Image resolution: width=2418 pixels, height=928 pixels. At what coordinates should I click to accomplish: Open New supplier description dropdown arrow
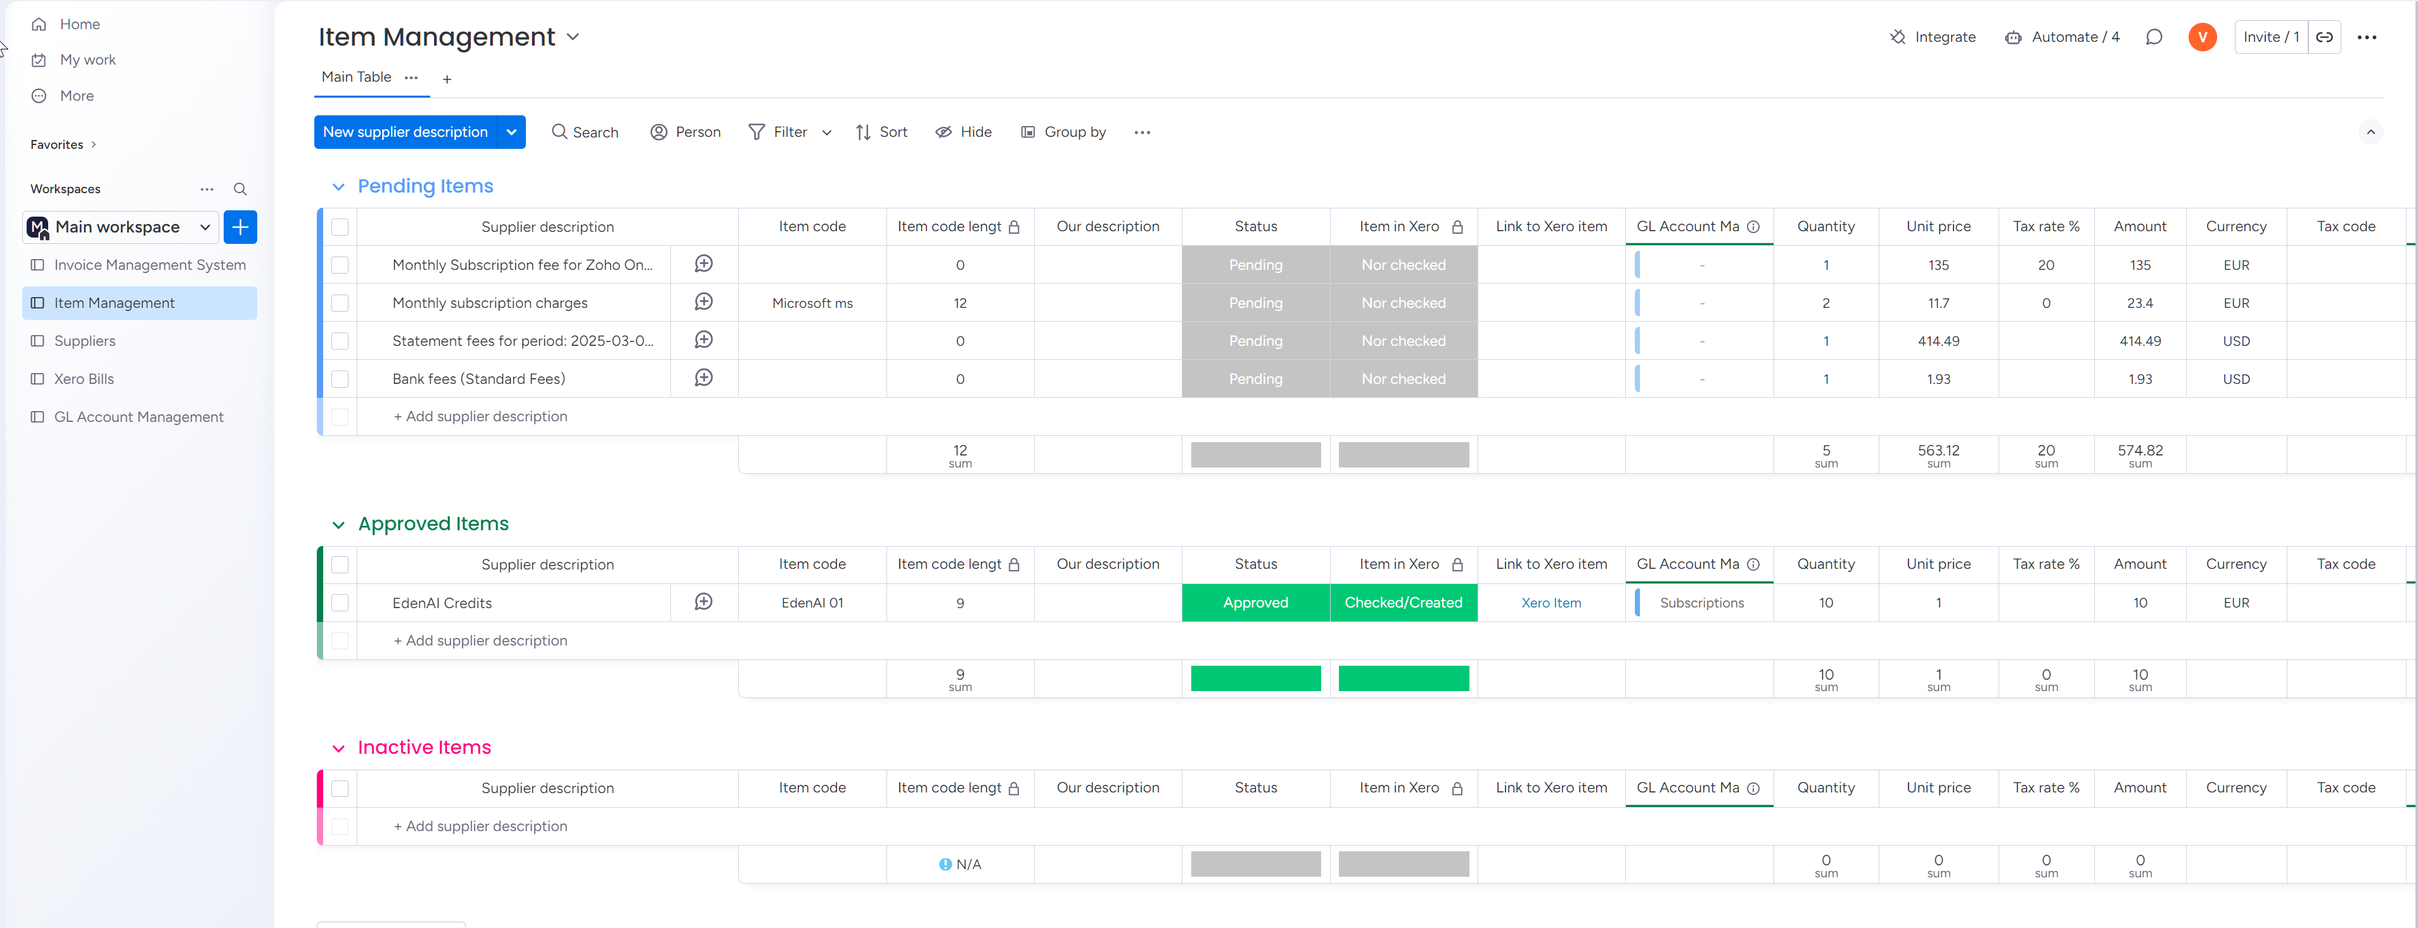pyautogui.click(x=511, y=132)
